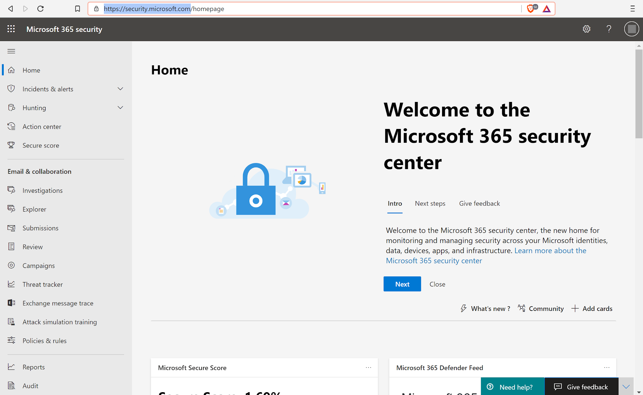The height and width of the screenshot is (395, 643).
Task: Expand the Incidents & alerts chevron
Action: pos(120,88)
